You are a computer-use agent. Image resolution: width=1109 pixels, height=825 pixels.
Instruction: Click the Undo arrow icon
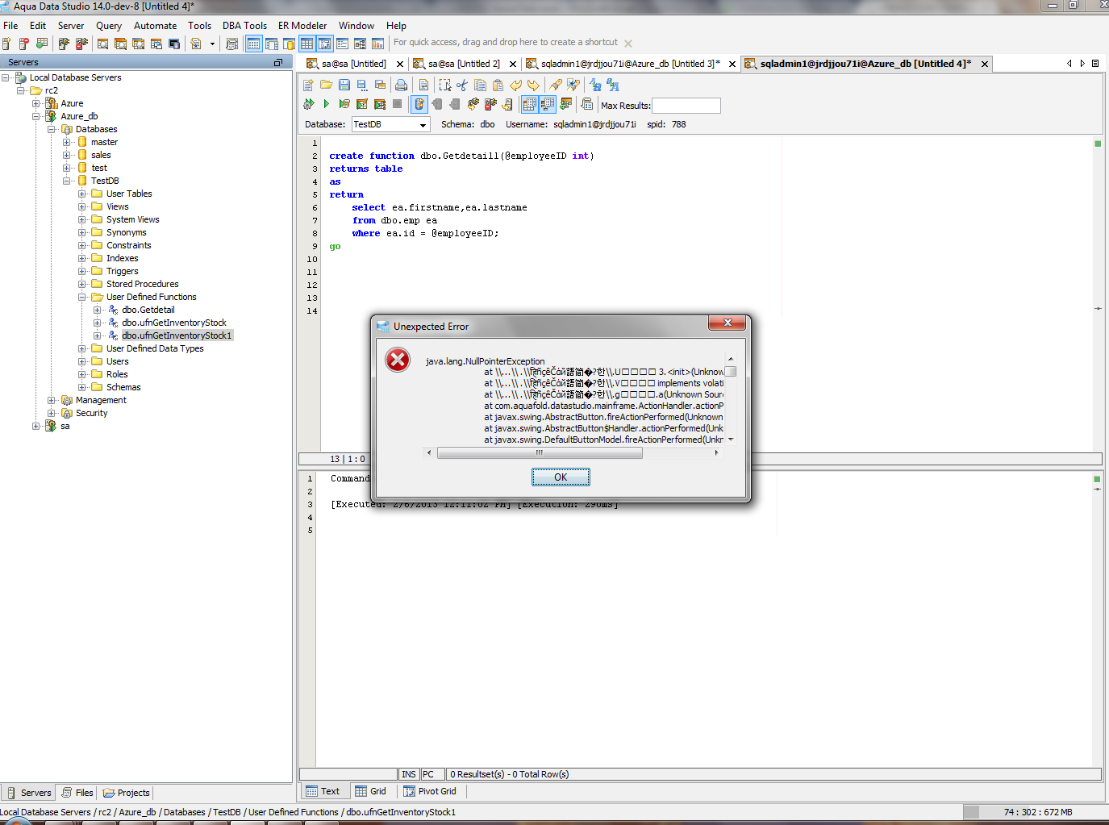coord(515,85)
